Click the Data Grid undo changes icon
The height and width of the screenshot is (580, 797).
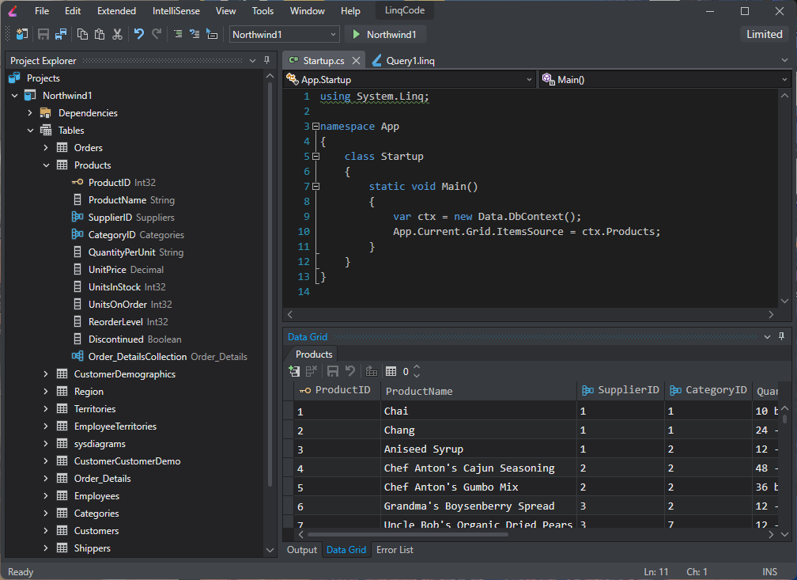click(349, 371)
